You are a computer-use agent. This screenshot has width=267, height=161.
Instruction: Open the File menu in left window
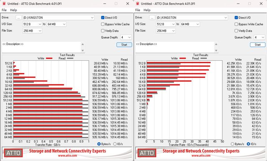pos(4,10)
